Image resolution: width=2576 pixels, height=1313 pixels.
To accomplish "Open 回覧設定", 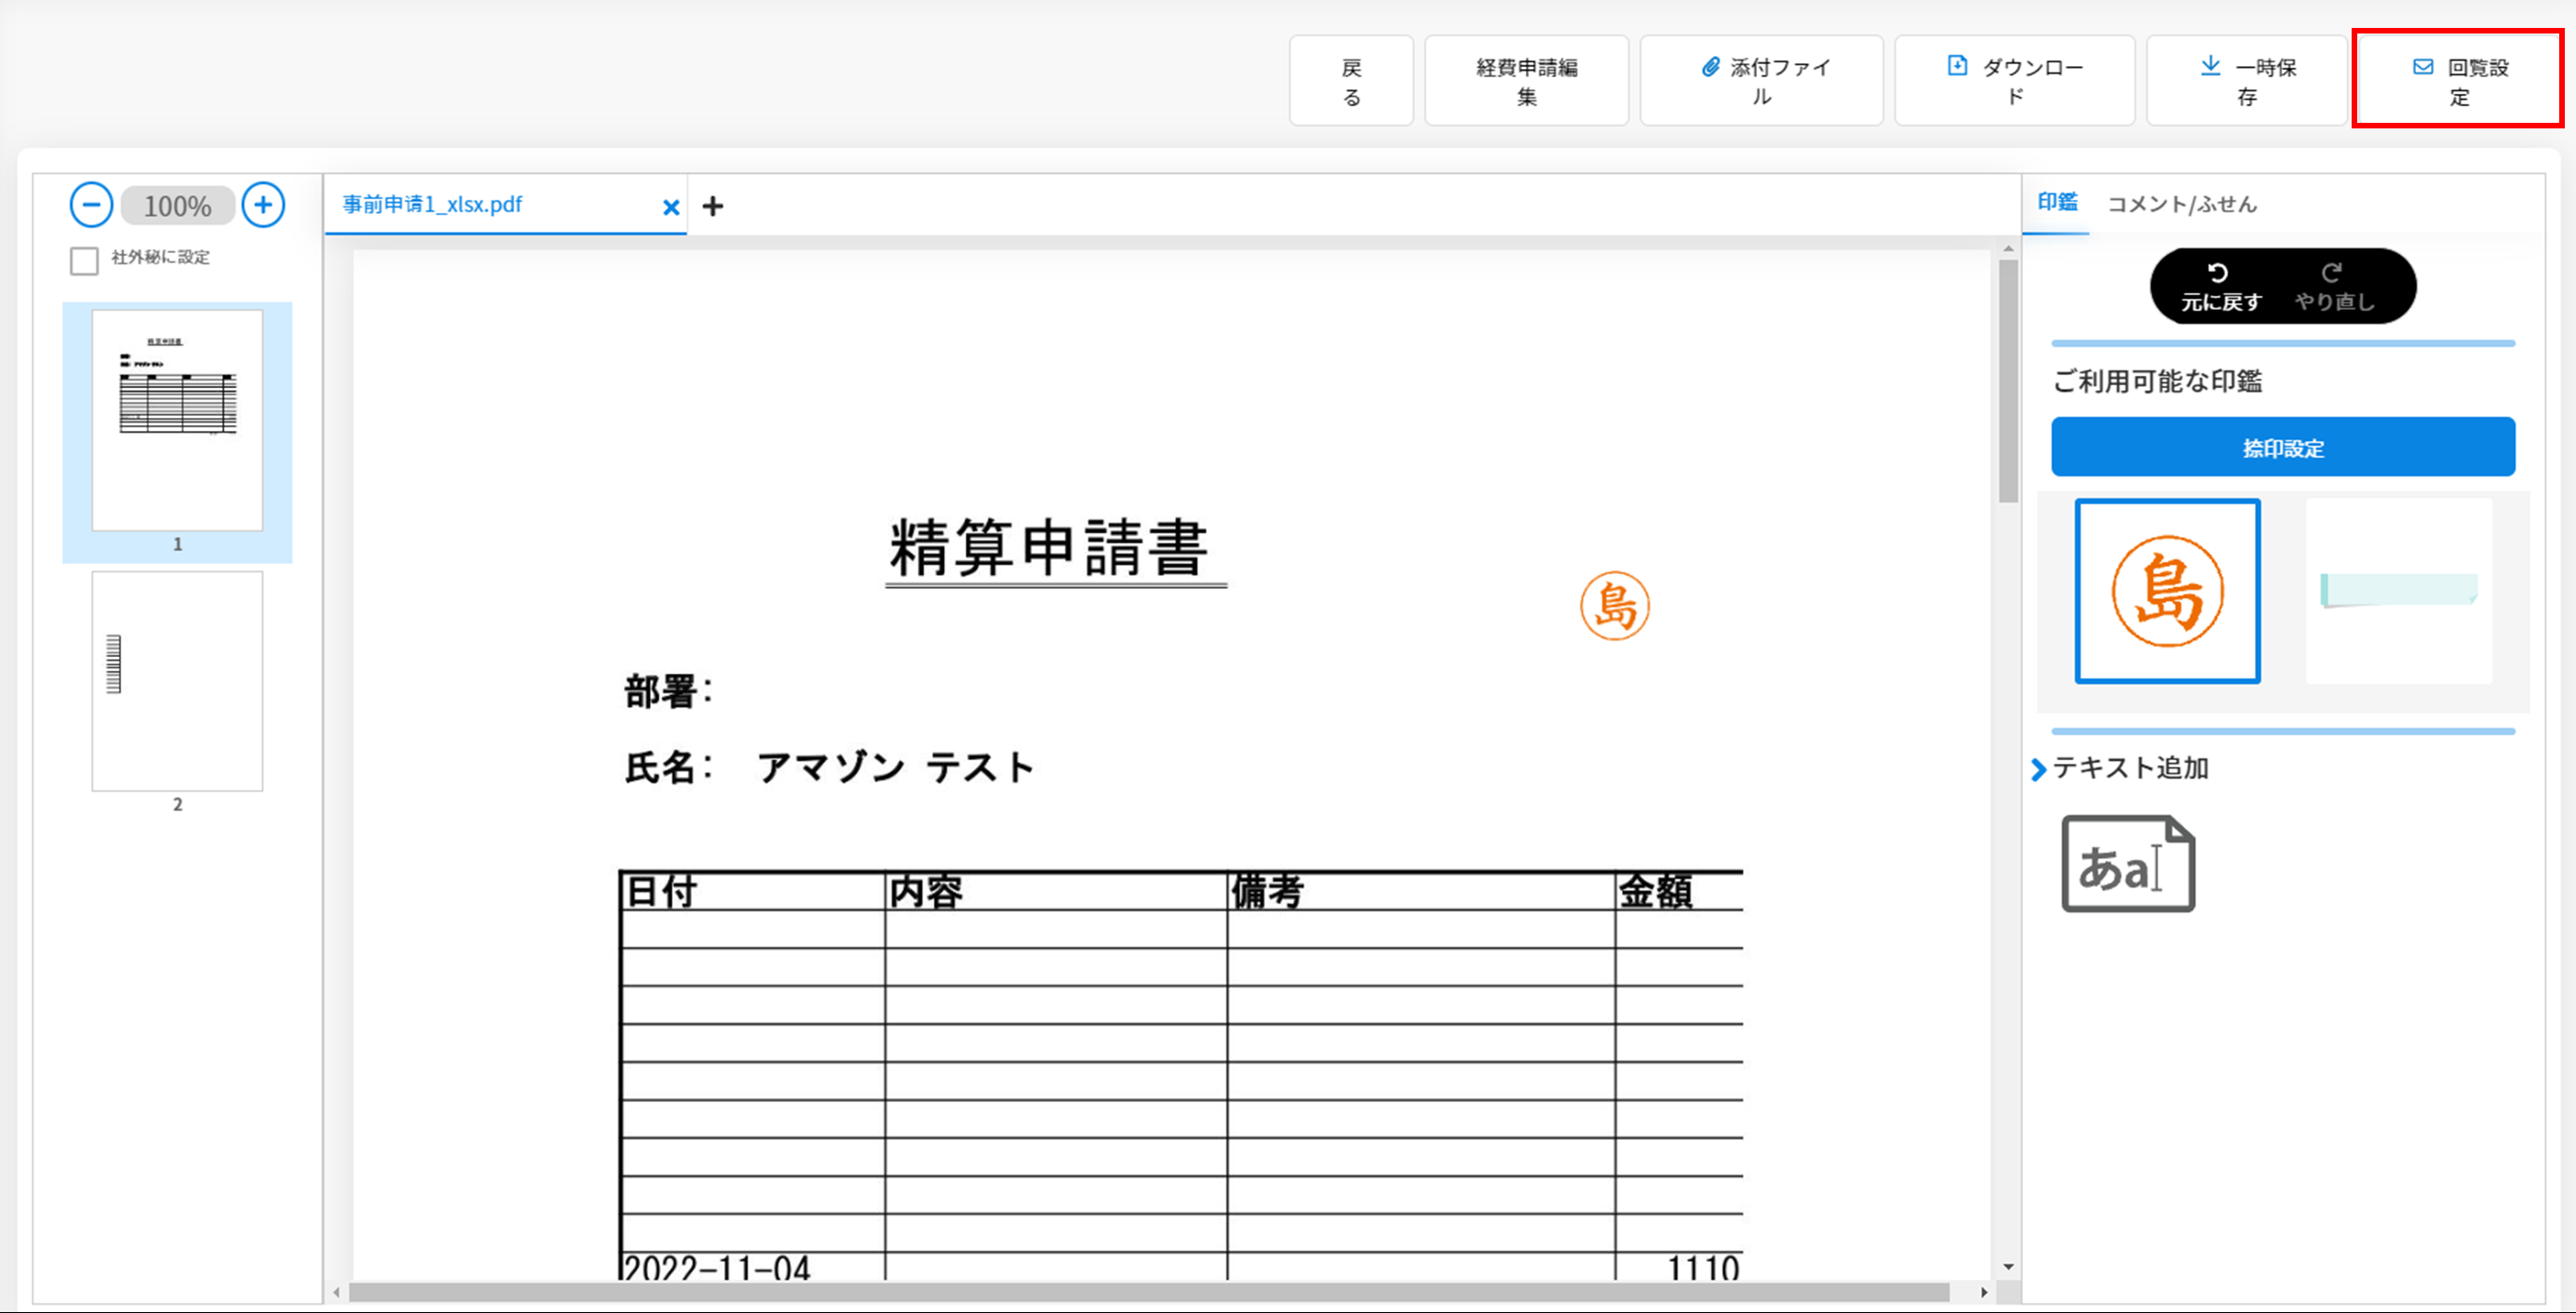I will (x=2458, y=81).
